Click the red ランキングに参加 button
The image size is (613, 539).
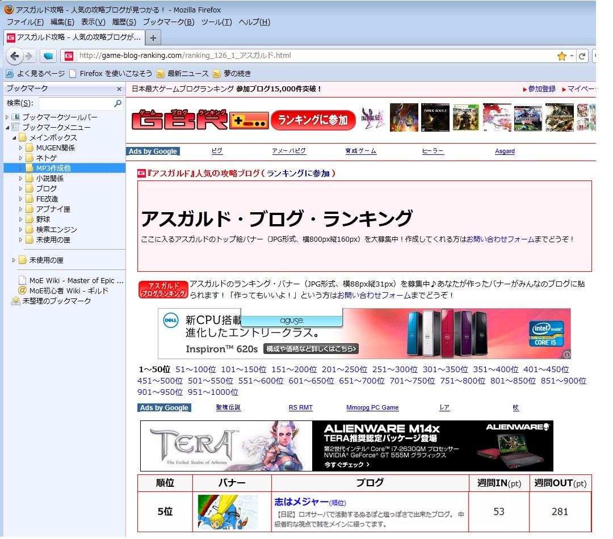pyautogui.click(x=313, y=120)
